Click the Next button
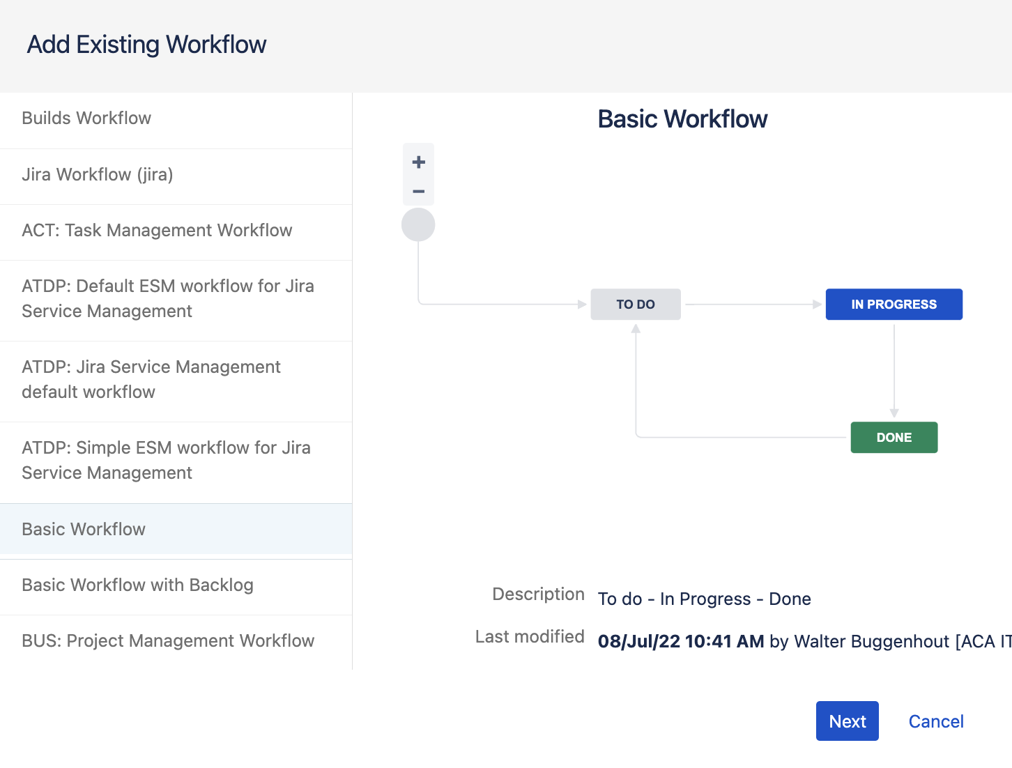Viewport: 1012px width, 768px height. click(x=847, y=721)
